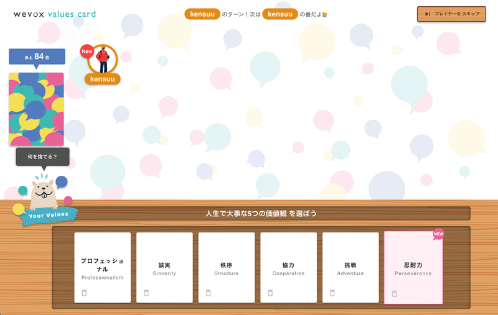Click trash icon under Adventure card
This screenshot has width=498, height=315.
click(x=332, y=293)
